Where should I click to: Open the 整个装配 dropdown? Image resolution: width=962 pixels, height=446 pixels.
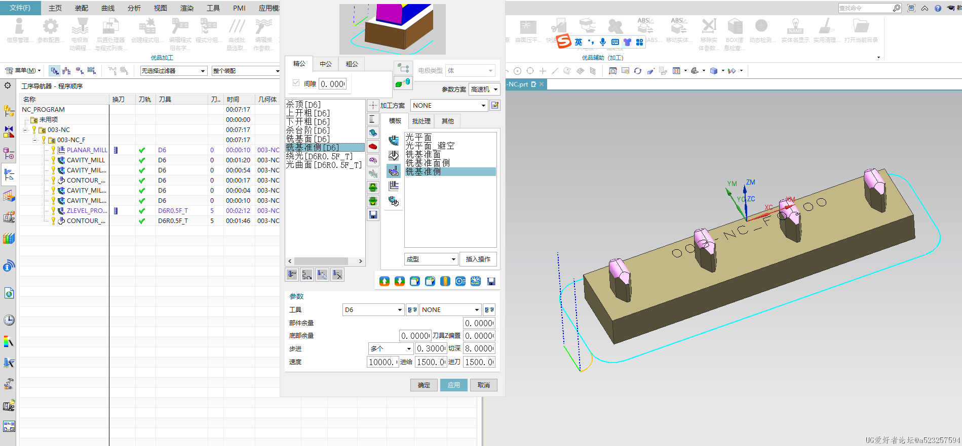tap(246, 71)
